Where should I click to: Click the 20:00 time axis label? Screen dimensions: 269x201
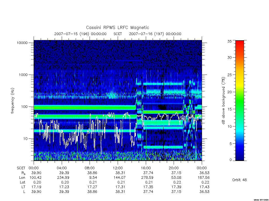174,168
